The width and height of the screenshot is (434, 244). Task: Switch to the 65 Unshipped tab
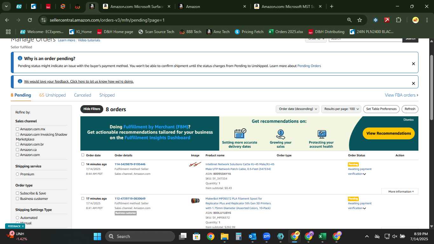click(x=52, y=95)
